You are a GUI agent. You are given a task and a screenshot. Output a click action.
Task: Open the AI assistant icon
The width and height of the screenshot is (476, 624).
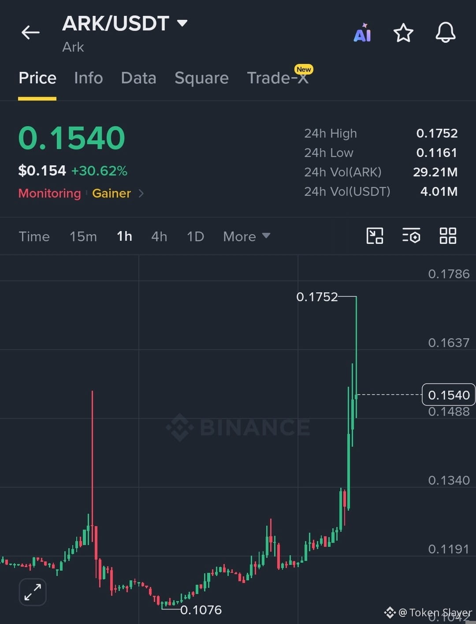click(362, 33)
